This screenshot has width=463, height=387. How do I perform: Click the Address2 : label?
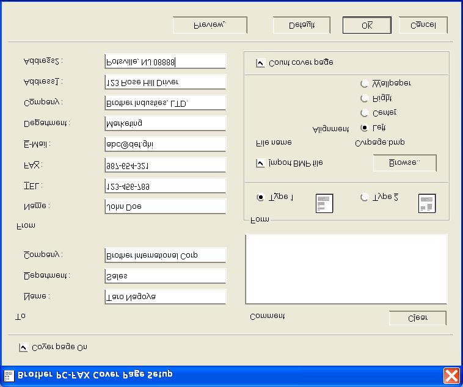tap(43, 61)
